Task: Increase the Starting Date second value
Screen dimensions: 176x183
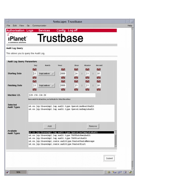Action: coord(99,69)
